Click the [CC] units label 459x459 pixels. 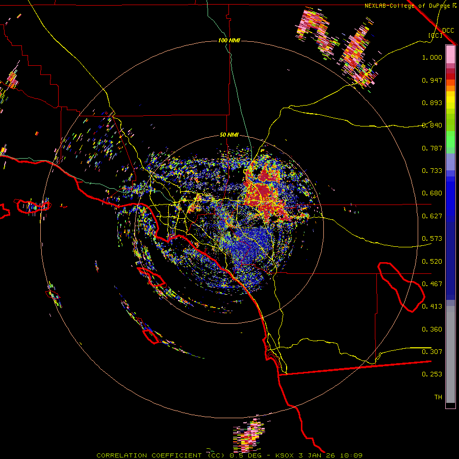[435, 35]
